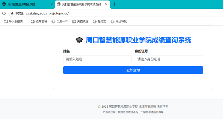Screen dimensions: 223x120
Task: Click the 周口智慧能源职业学院成绩查询系统 heading
Action: 138,40
